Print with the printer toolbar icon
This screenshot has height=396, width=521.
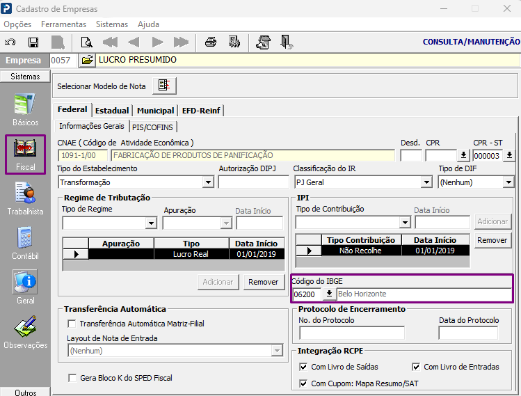pos(211,42)
